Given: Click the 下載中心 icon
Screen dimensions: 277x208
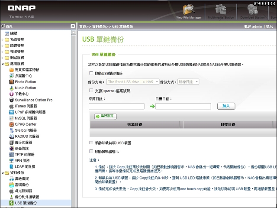Looking at the screenshot, I should tap(12, 94).
